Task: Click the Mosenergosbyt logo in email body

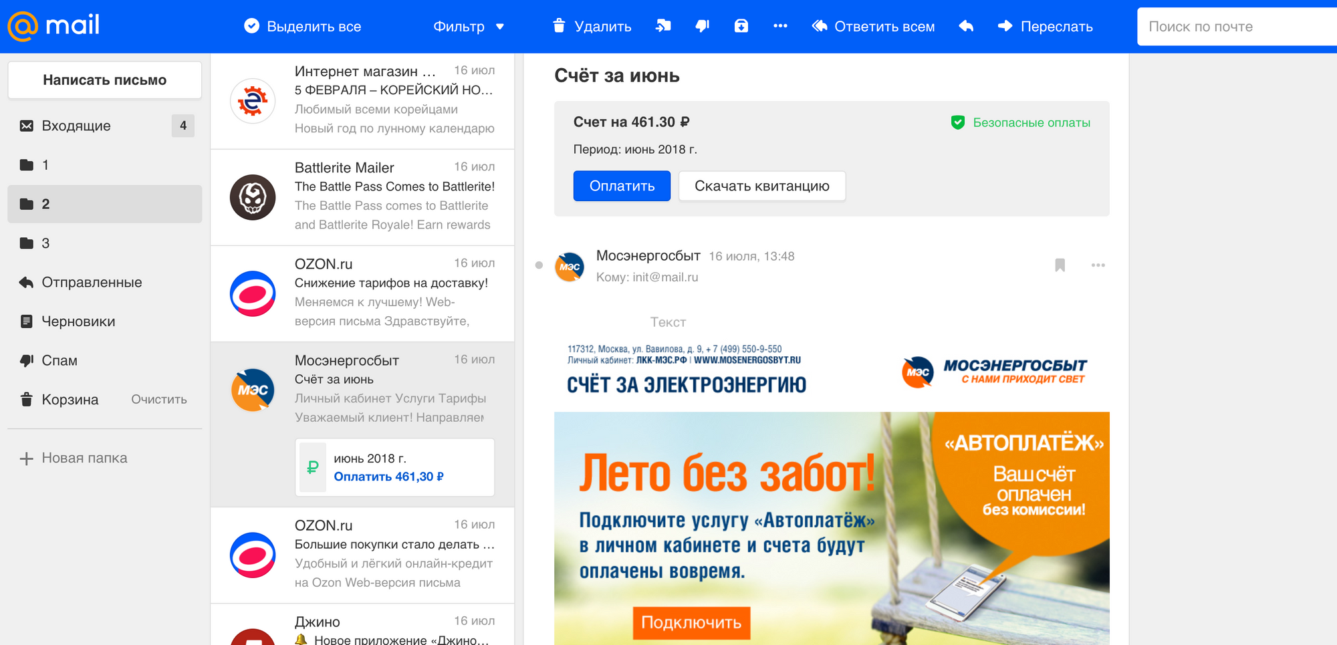Action: click(x=994, y=371)
